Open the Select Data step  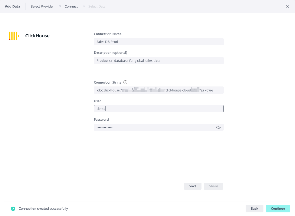97,6
